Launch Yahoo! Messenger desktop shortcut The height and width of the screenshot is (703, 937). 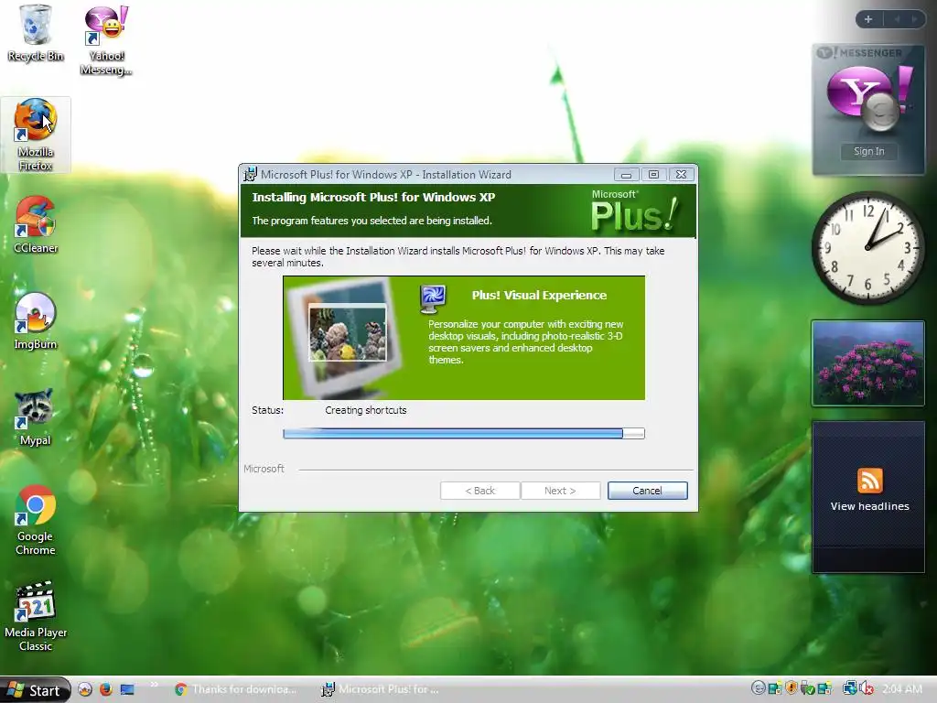[106, 40]
